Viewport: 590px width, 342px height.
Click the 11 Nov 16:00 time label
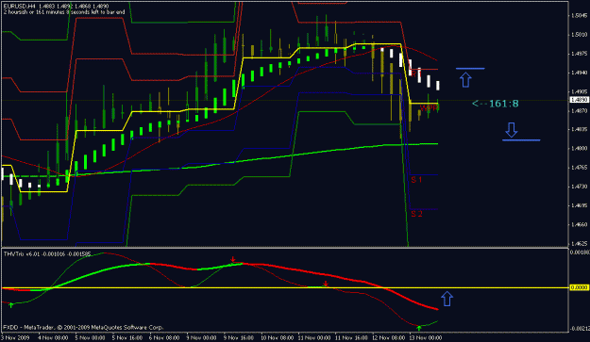point(351,337)
